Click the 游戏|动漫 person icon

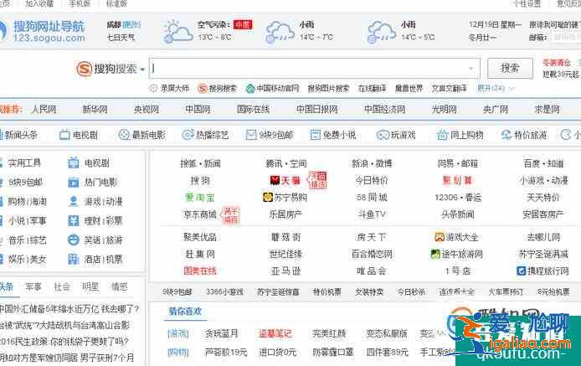click(74, 201)
